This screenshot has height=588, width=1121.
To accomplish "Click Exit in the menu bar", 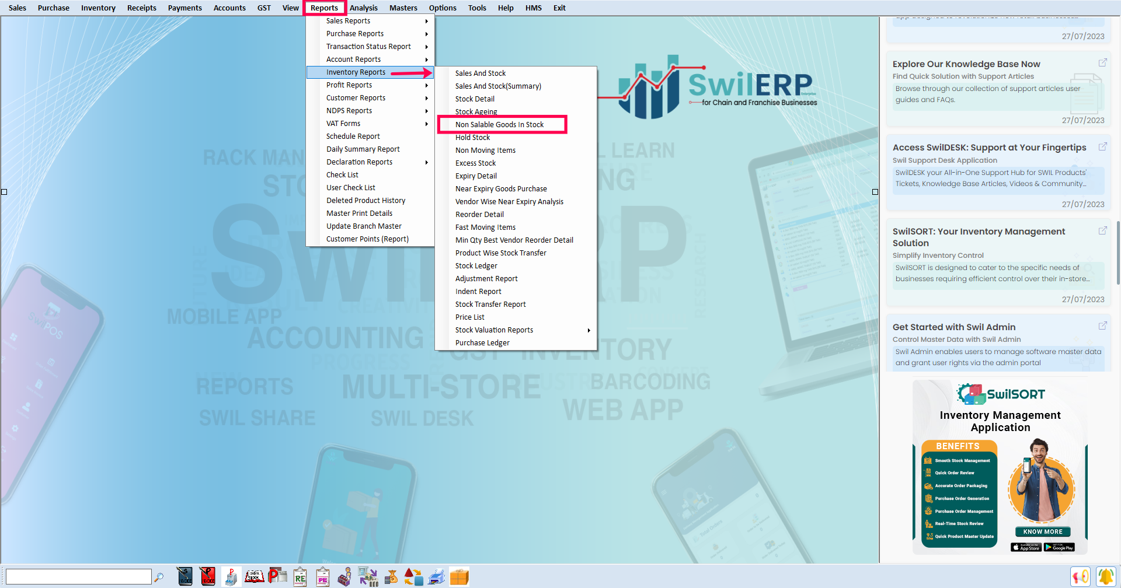I will [x=559, y=8].
